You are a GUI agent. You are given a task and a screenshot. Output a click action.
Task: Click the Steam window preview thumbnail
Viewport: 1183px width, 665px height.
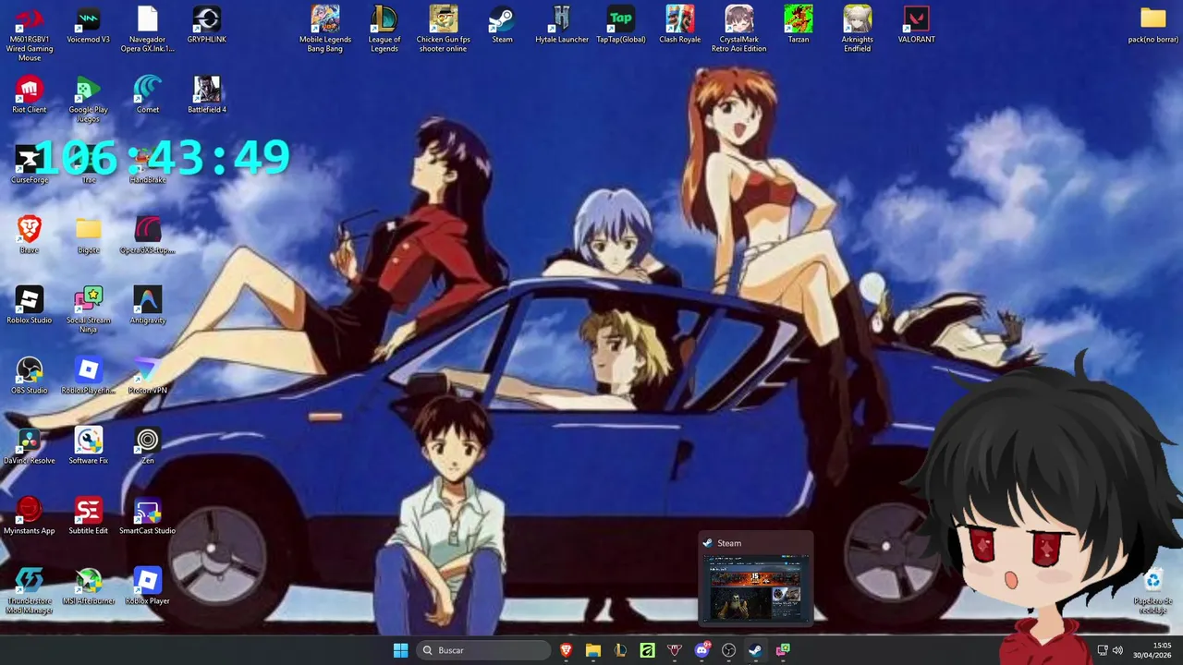click(756, 587)
